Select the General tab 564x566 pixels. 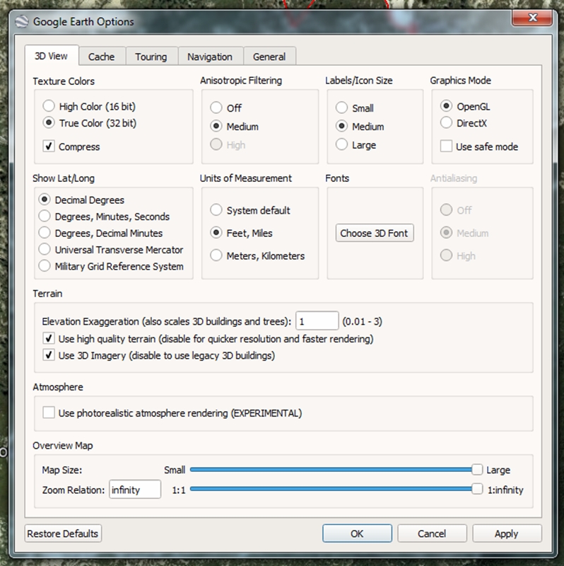pos(269,57)
